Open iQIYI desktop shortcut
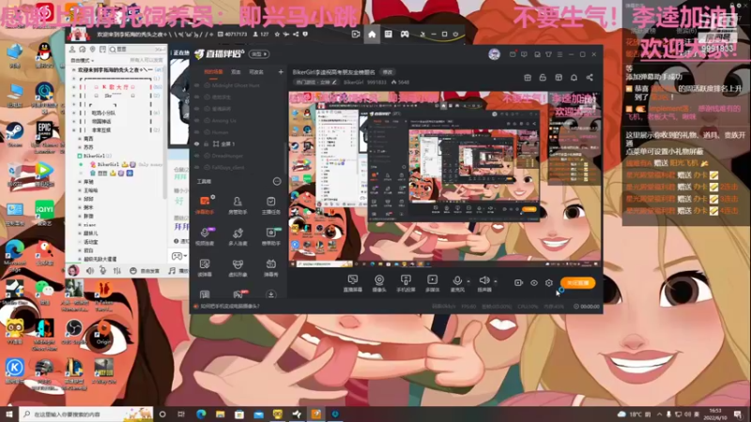Image resolution: width=751 pixels, height=422 pixels. point(44,213)
